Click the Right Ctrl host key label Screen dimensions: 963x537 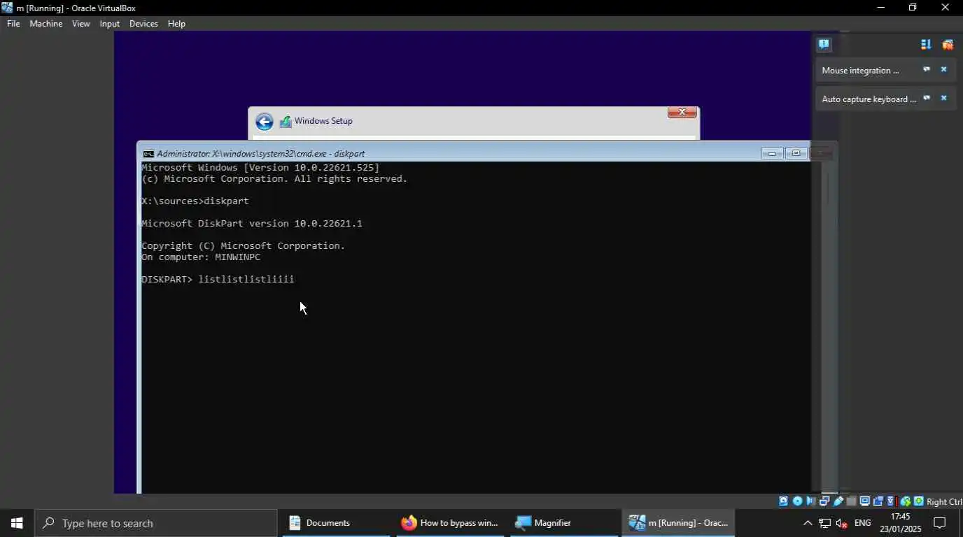click(x=944, y=502)
